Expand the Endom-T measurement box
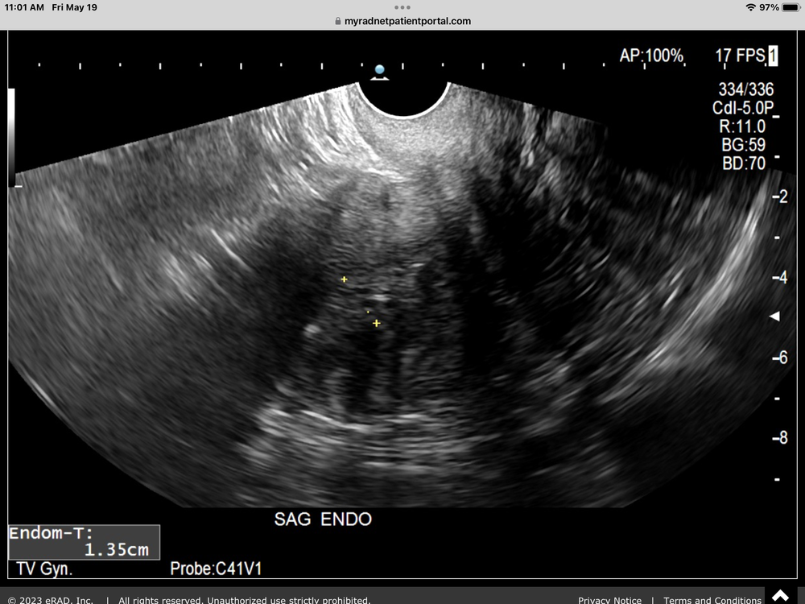The width and height of the screenshot is (805, 604). point(82,541)
